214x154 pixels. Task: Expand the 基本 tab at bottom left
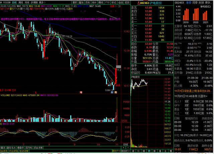coord(3,147)
